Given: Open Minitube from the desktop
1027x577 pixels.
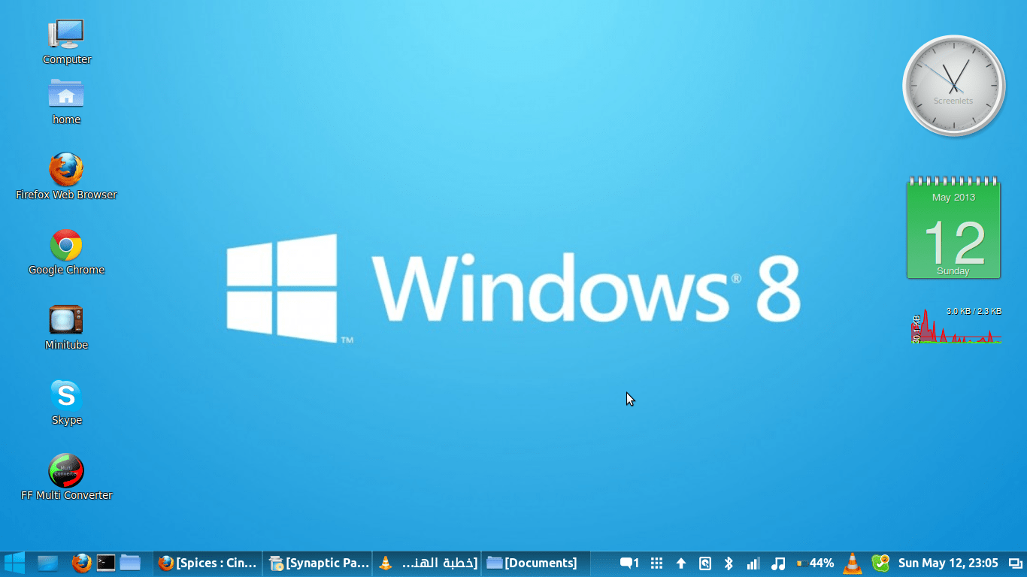Looking at the screenshot, I should coord(66,319).
